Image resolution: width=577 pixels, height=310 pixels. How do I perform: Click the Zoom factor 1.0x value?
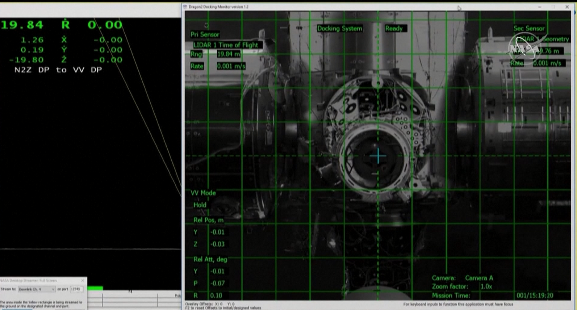[486, 286]
